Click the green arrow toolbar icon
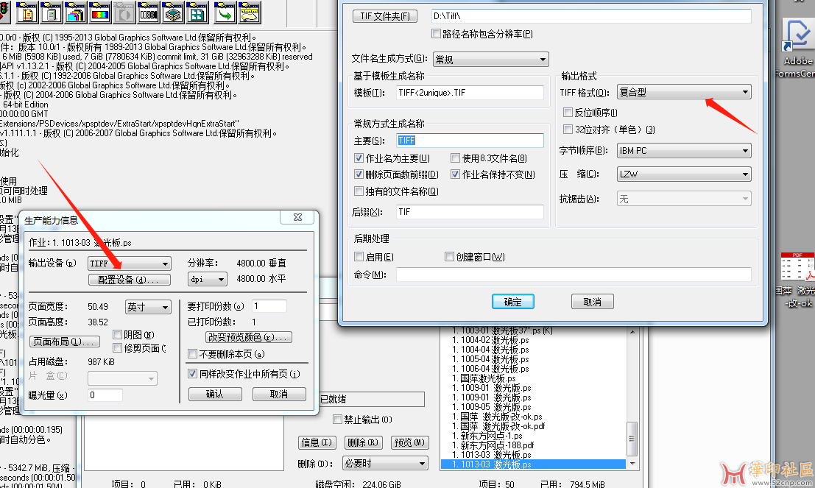This screenshot has height=488, width=815. [x=225, y=13]
